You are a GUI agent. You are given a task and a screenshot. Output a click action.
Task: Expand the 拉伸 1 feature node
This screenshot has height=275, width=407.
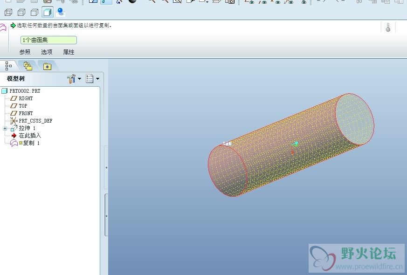click(x=5, y=128)
